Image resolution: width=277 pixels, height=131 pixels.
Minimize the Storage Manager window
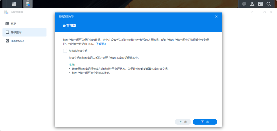point(258,12)
